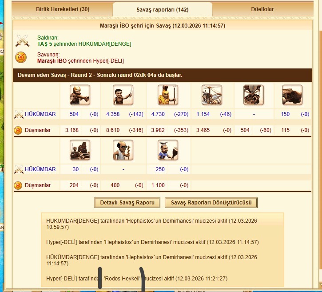Image resolution: width=322 pixels, height=292 pixels.
Task: Switch to the Düellolar tab
Action: click(262, 9)
